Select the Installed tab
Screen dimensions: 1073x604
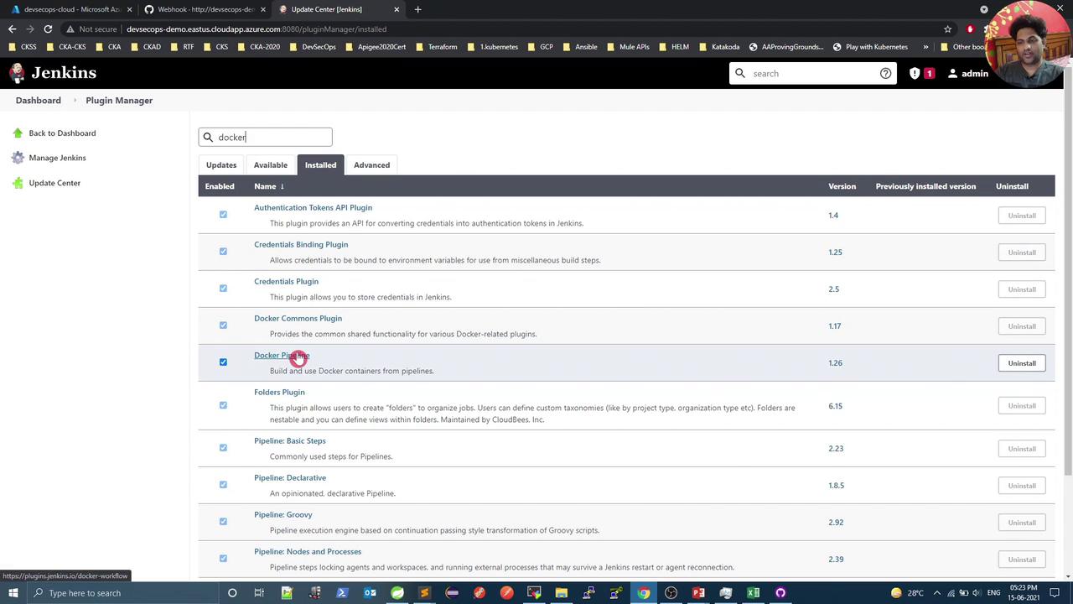[320, 165]
